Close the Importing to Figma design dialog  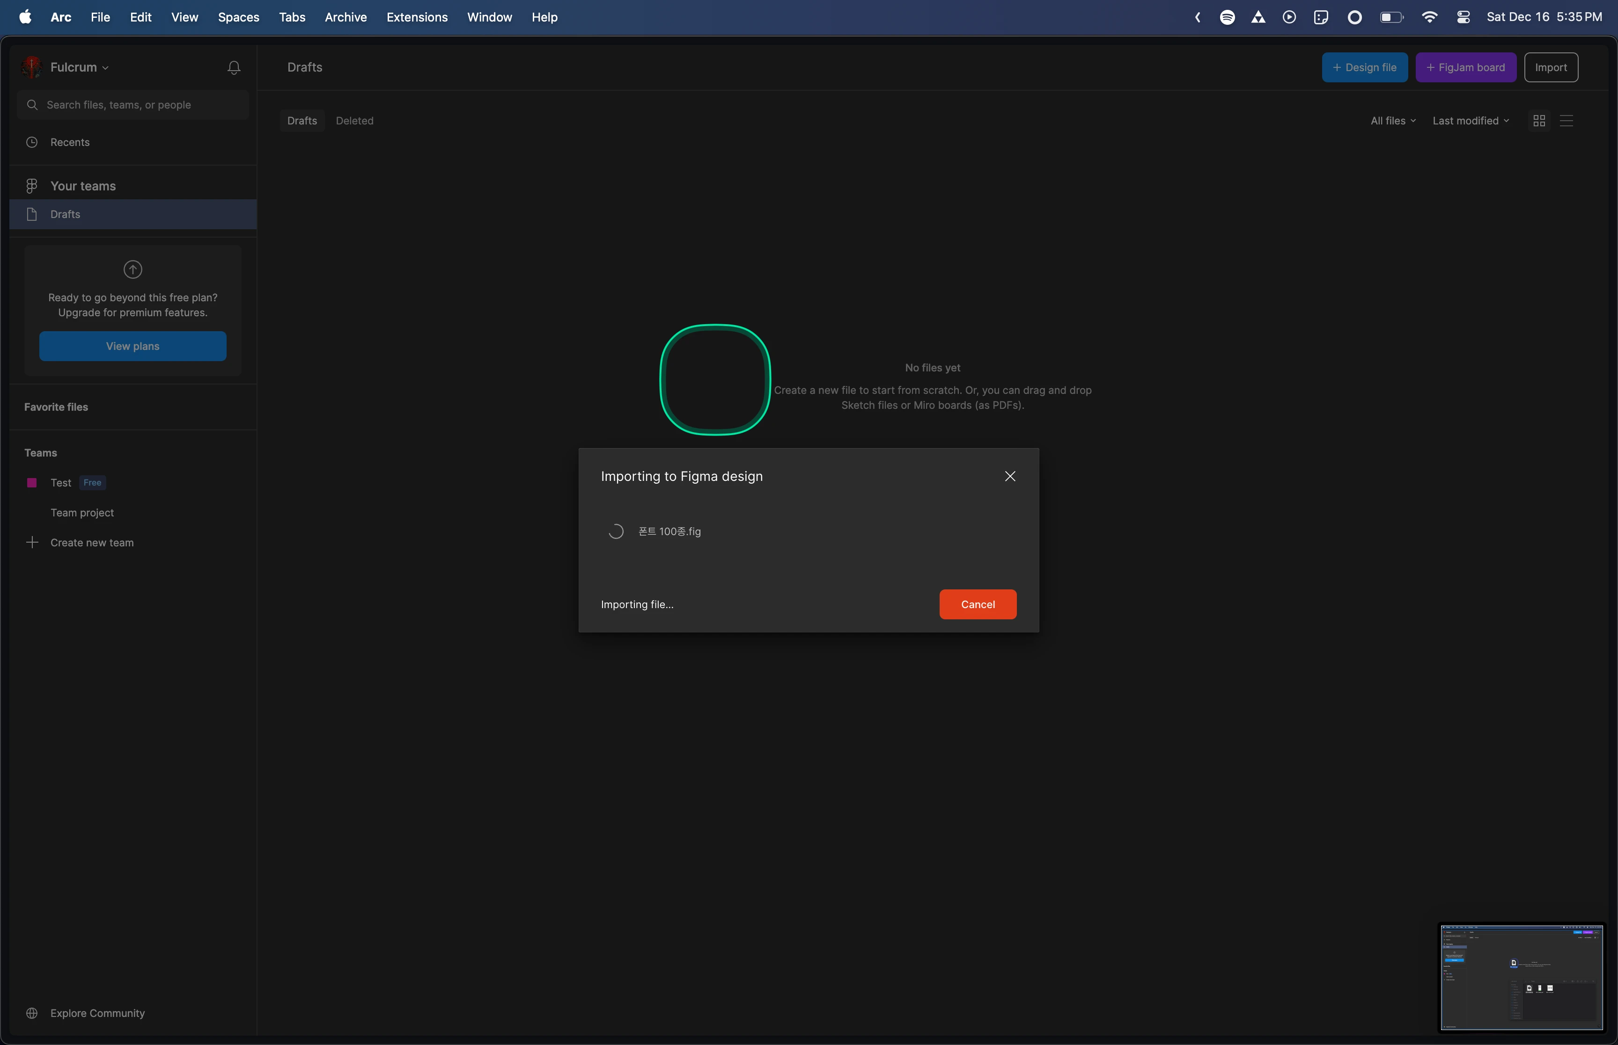pyautogui.click(x=1010, y=476)
